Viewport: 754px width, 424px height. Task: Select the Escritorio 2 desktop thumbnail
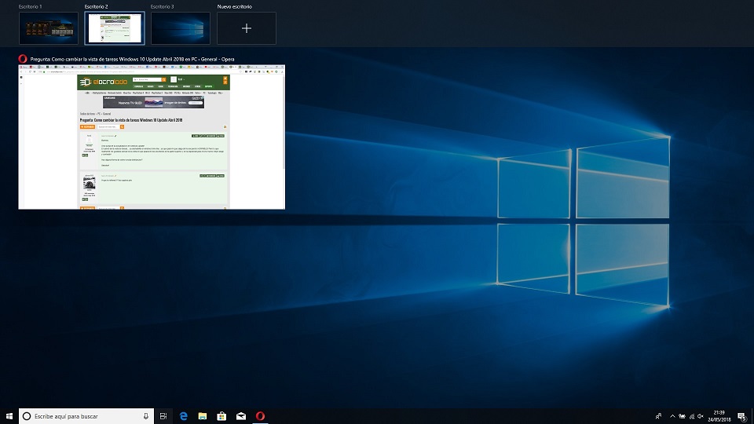pos(115,28)
